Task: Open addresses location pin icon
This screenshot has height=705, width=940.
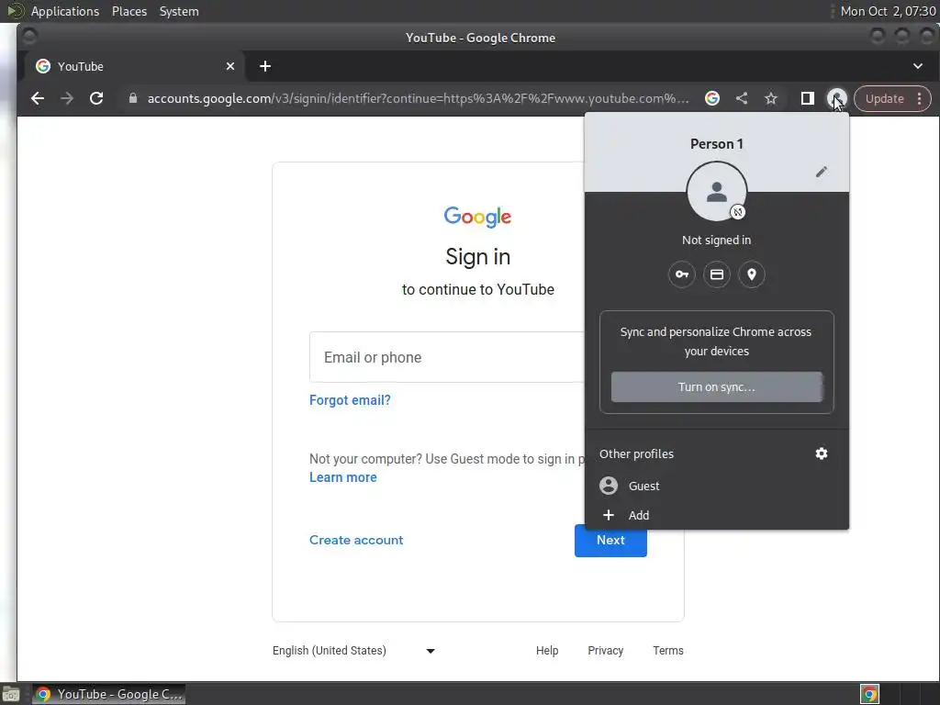Action: [751, 274]
